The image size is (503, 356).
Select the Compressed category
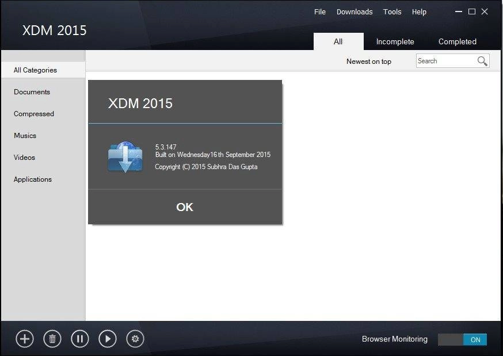[34, 114]
